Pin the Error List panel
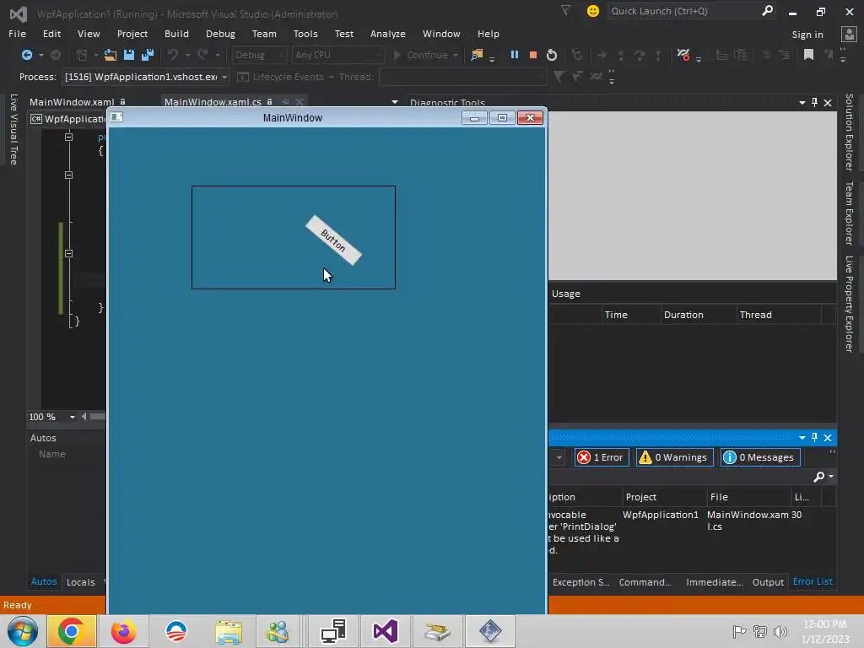 click(x=814, y=438)
